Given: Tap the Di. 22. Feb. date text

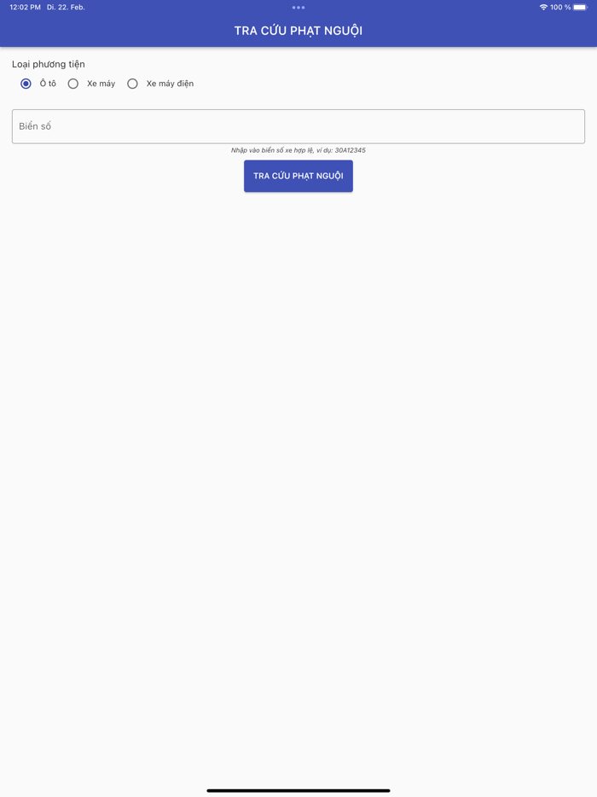Looking at the screenshot, I should pyautogui.click(x=66, y=7).
